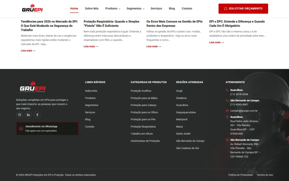This screenshot has width=289, height=181.
Task: Open article title Tendências para 2026
Action: point(49,26)
